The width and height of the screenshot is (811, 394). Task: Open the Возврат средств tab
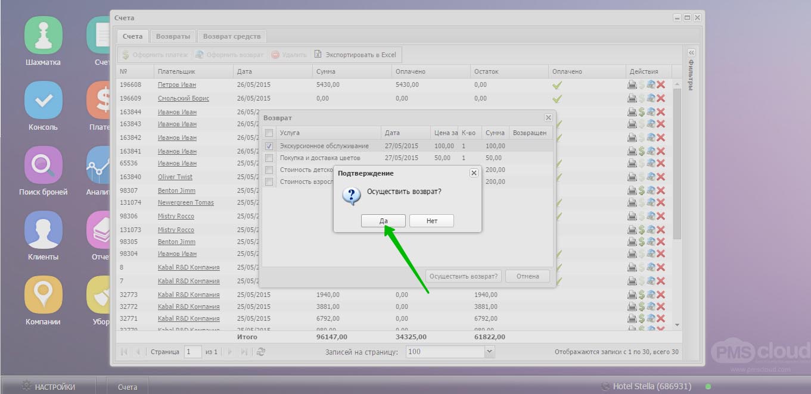[x=232, y=36]
